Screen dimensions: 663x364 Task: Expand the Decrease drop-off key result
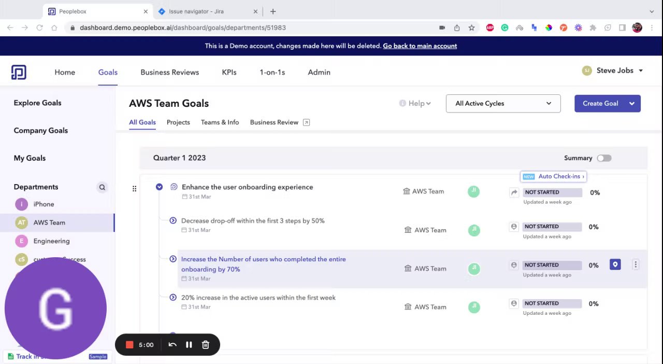pos(173,220)
